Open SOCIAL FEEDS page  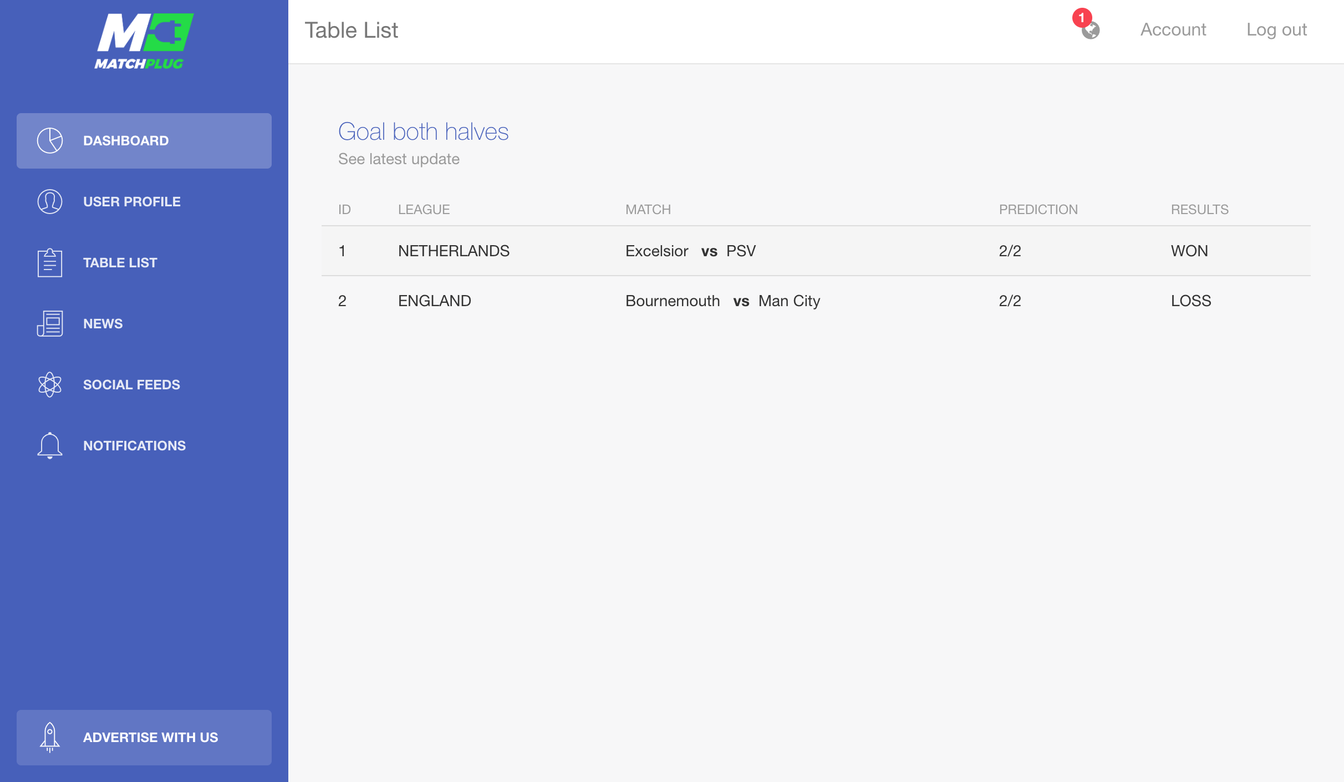pos(144,385)
